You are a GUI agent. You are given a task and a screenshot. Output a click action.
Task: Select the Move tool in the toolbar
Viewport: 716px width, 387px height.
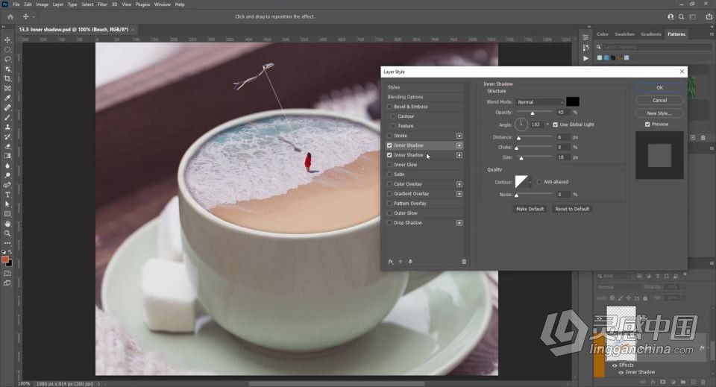pos(7,40)
